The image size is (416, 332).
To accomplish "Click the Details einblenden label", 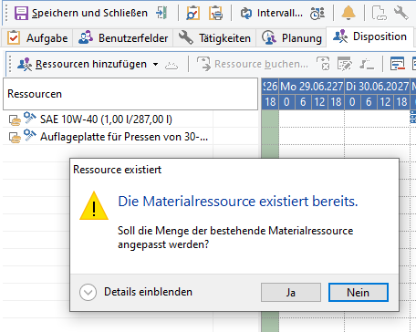I will (148, 292).
